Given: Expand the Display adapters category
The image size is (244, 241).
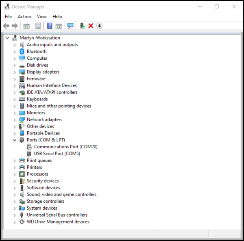Looking at the screenshot, I should [x=15, y=72].
